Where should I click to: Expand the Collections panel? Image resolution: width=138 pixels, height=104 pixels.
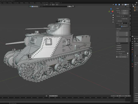(119, 46)
